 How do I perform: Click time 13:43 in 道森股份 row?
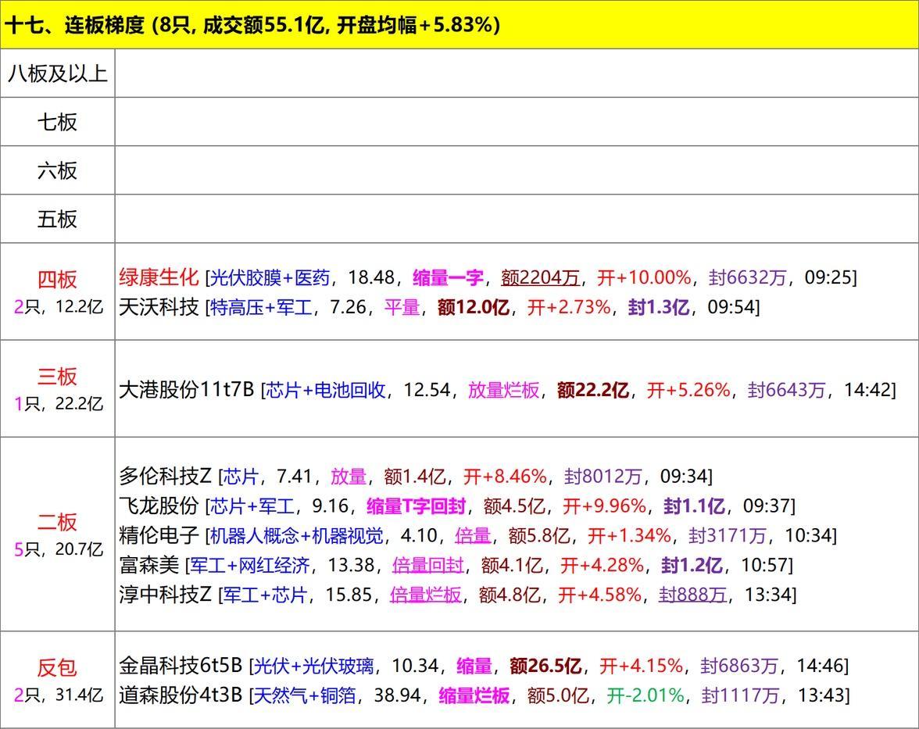pos(821,695)
